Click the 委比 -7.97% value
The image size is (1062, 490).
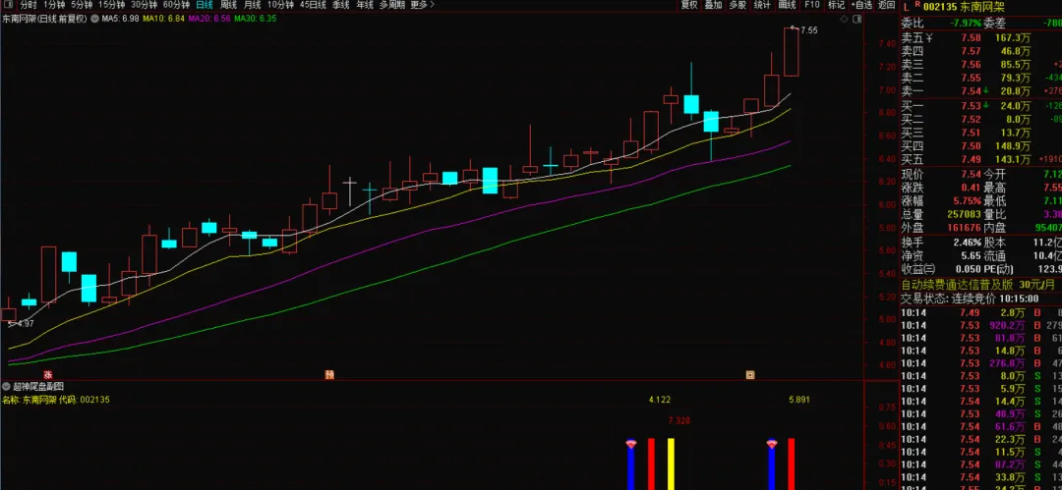click(966, 23)
